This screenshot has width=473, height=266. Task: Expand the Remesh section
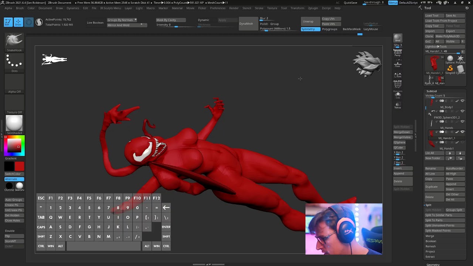tap(431, 246)
